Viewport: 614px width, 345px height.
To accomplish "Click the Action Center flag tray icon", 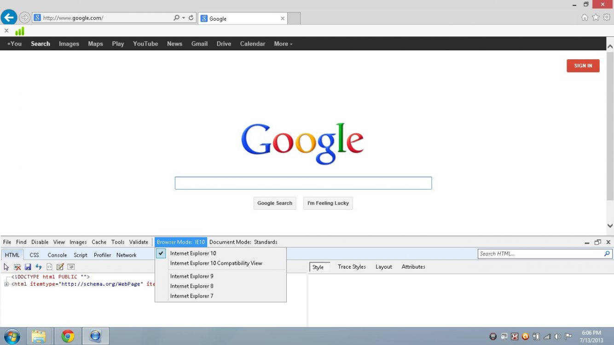I will pos(568,336).
